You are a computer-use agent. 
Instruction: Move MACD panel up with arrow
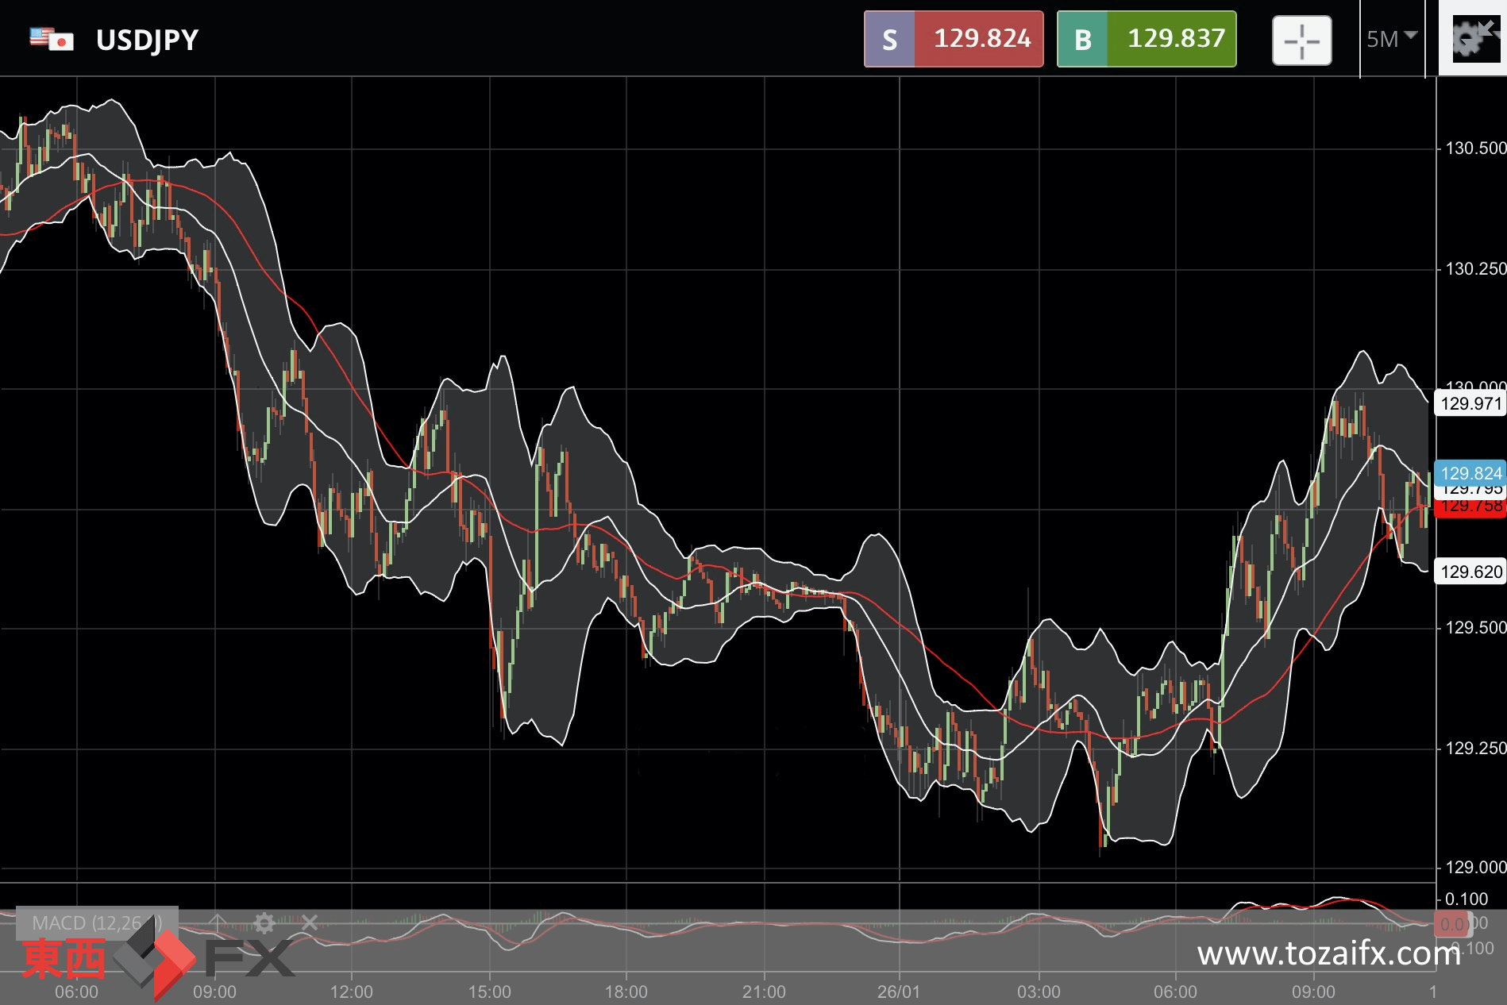218,922
